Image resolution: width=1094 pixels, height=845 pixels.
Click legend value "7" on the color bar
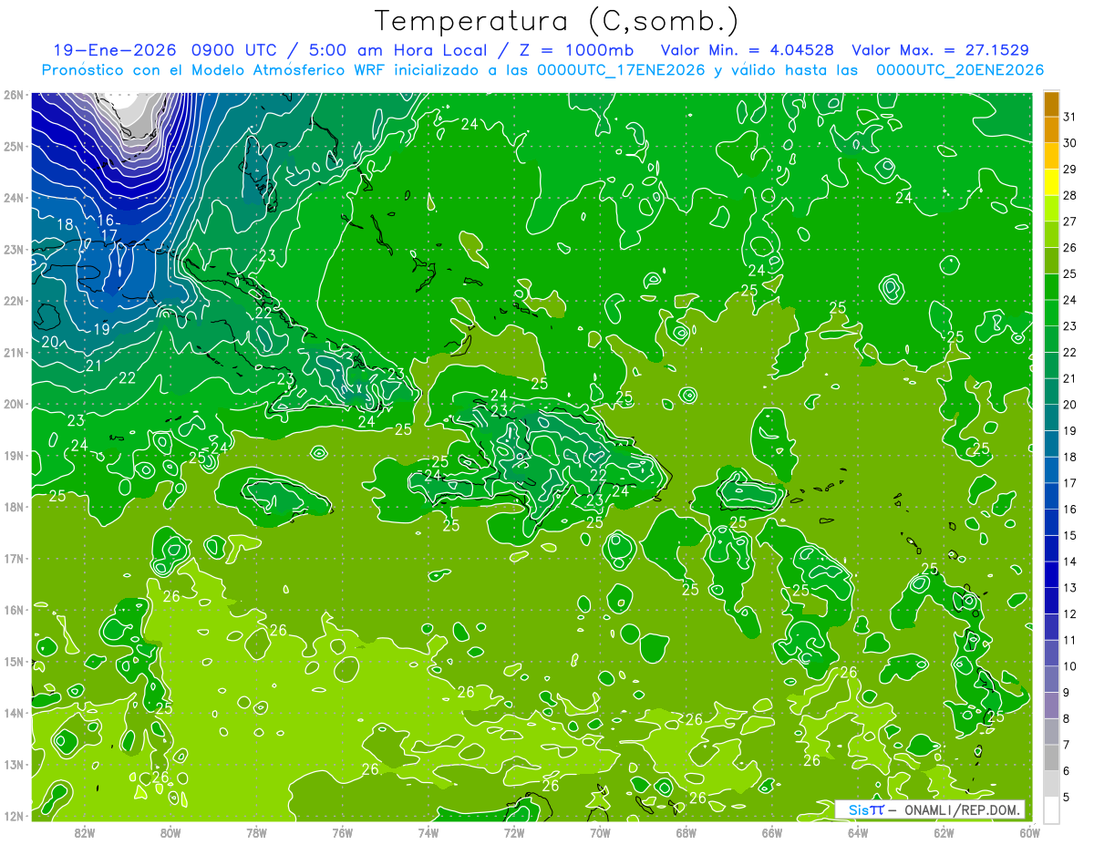coord(1067,745)
